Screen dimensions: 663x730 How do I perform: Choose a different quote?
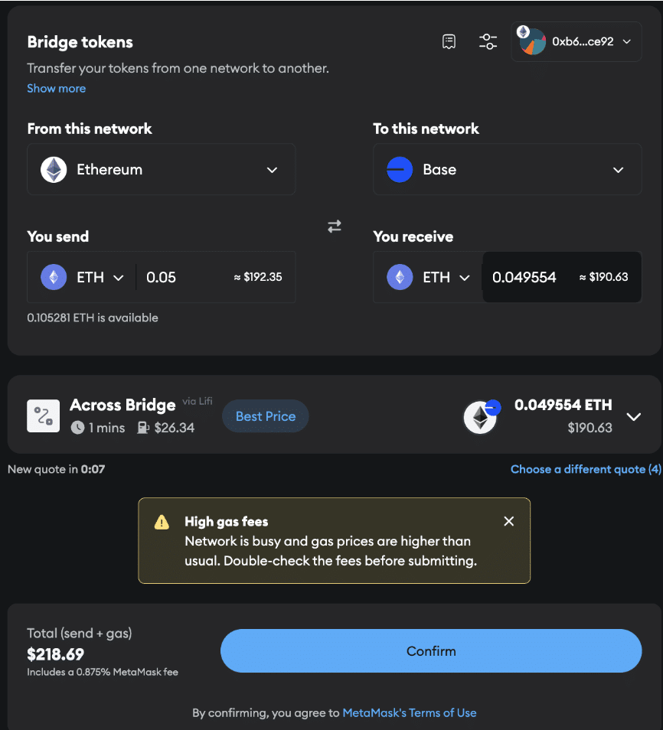pos(585,469)
